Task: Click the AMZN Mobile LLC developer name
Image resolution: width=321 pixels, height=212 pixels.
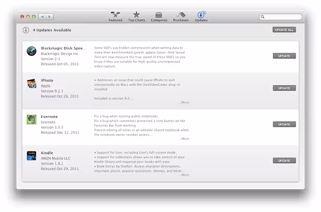Action: 55,158
